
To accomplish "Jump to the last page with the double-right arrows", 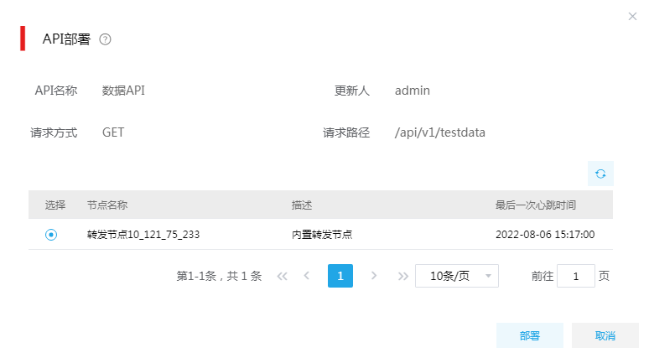I will [x=402, y=276].
